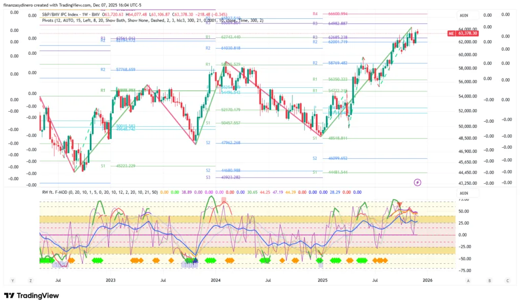The height and width of the screenshot is (306, 520).
Task: Click the B scale letter icon
Action: [490, 280]
